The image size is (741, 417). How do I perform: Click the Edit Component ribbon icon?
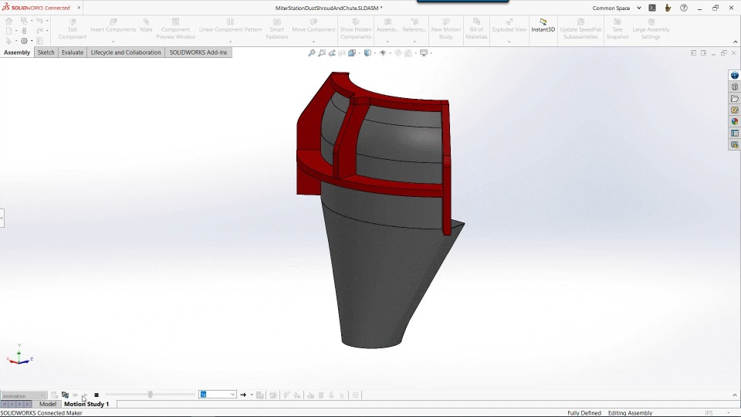[73, 22]
